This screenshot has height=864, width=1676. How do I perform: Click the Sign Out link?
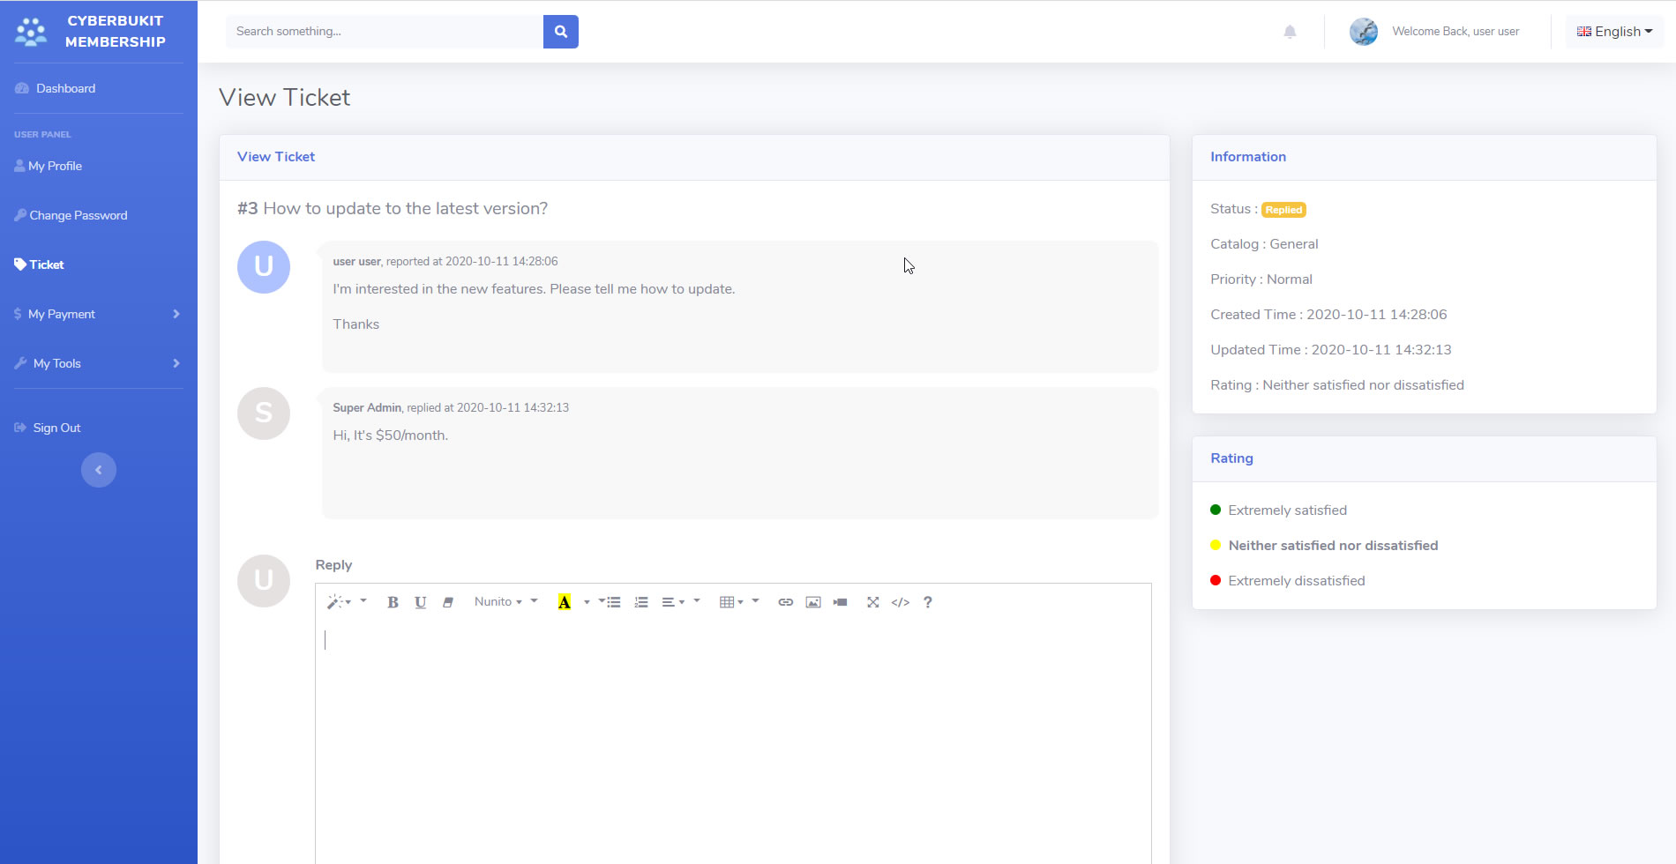point(56,428)
